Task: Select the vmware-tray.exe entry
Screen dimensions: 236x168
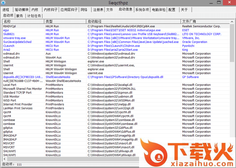Action: [x=116, y=38]
